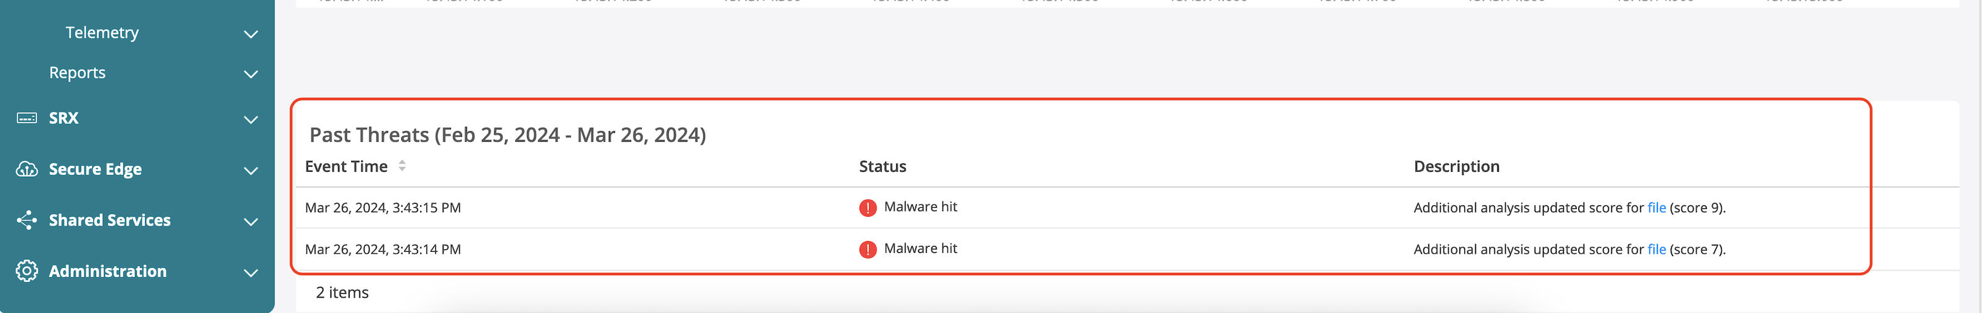This screenshot has height=313, width=1982.
Task: Click the Description column header
Action: tap(1456, 166)
